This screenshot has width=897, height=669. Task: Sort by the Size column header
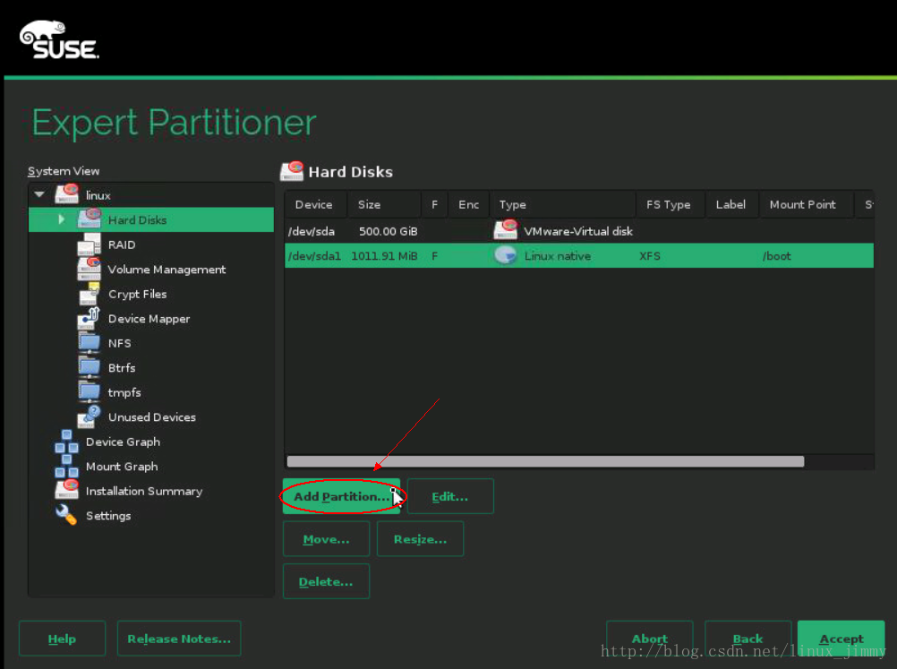point(384,204)
